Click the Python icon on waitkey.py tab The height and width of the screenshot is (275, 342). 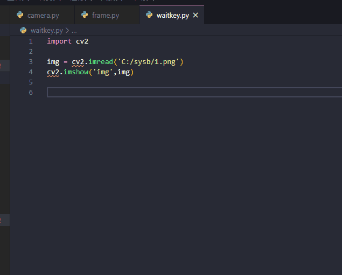point(149,15)
